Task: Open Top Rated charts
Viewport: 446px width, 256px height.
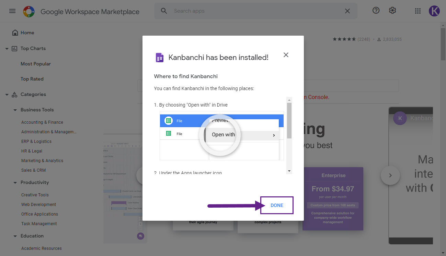Action: coord(32,79)
